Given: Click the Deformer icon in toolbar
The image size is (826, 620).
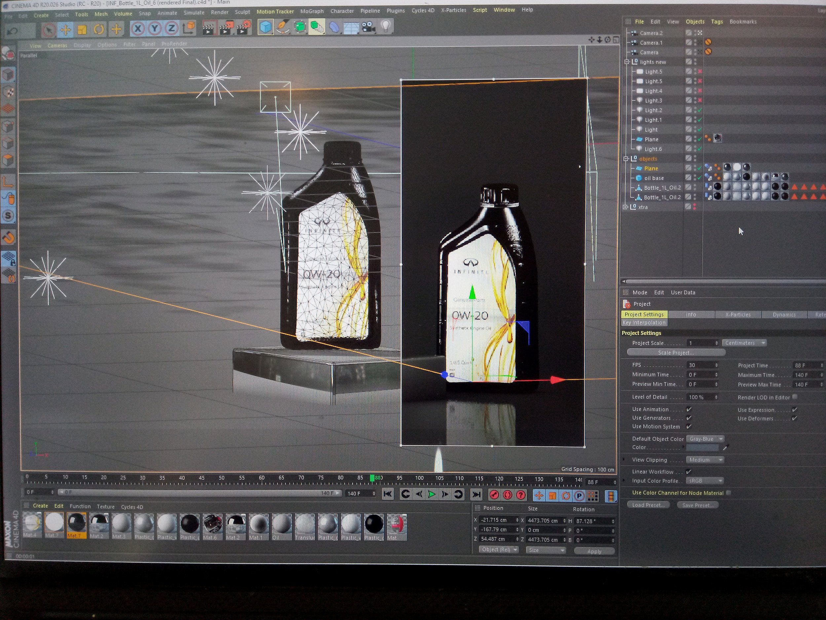Looking at the screenshot, I should [334, 27].
